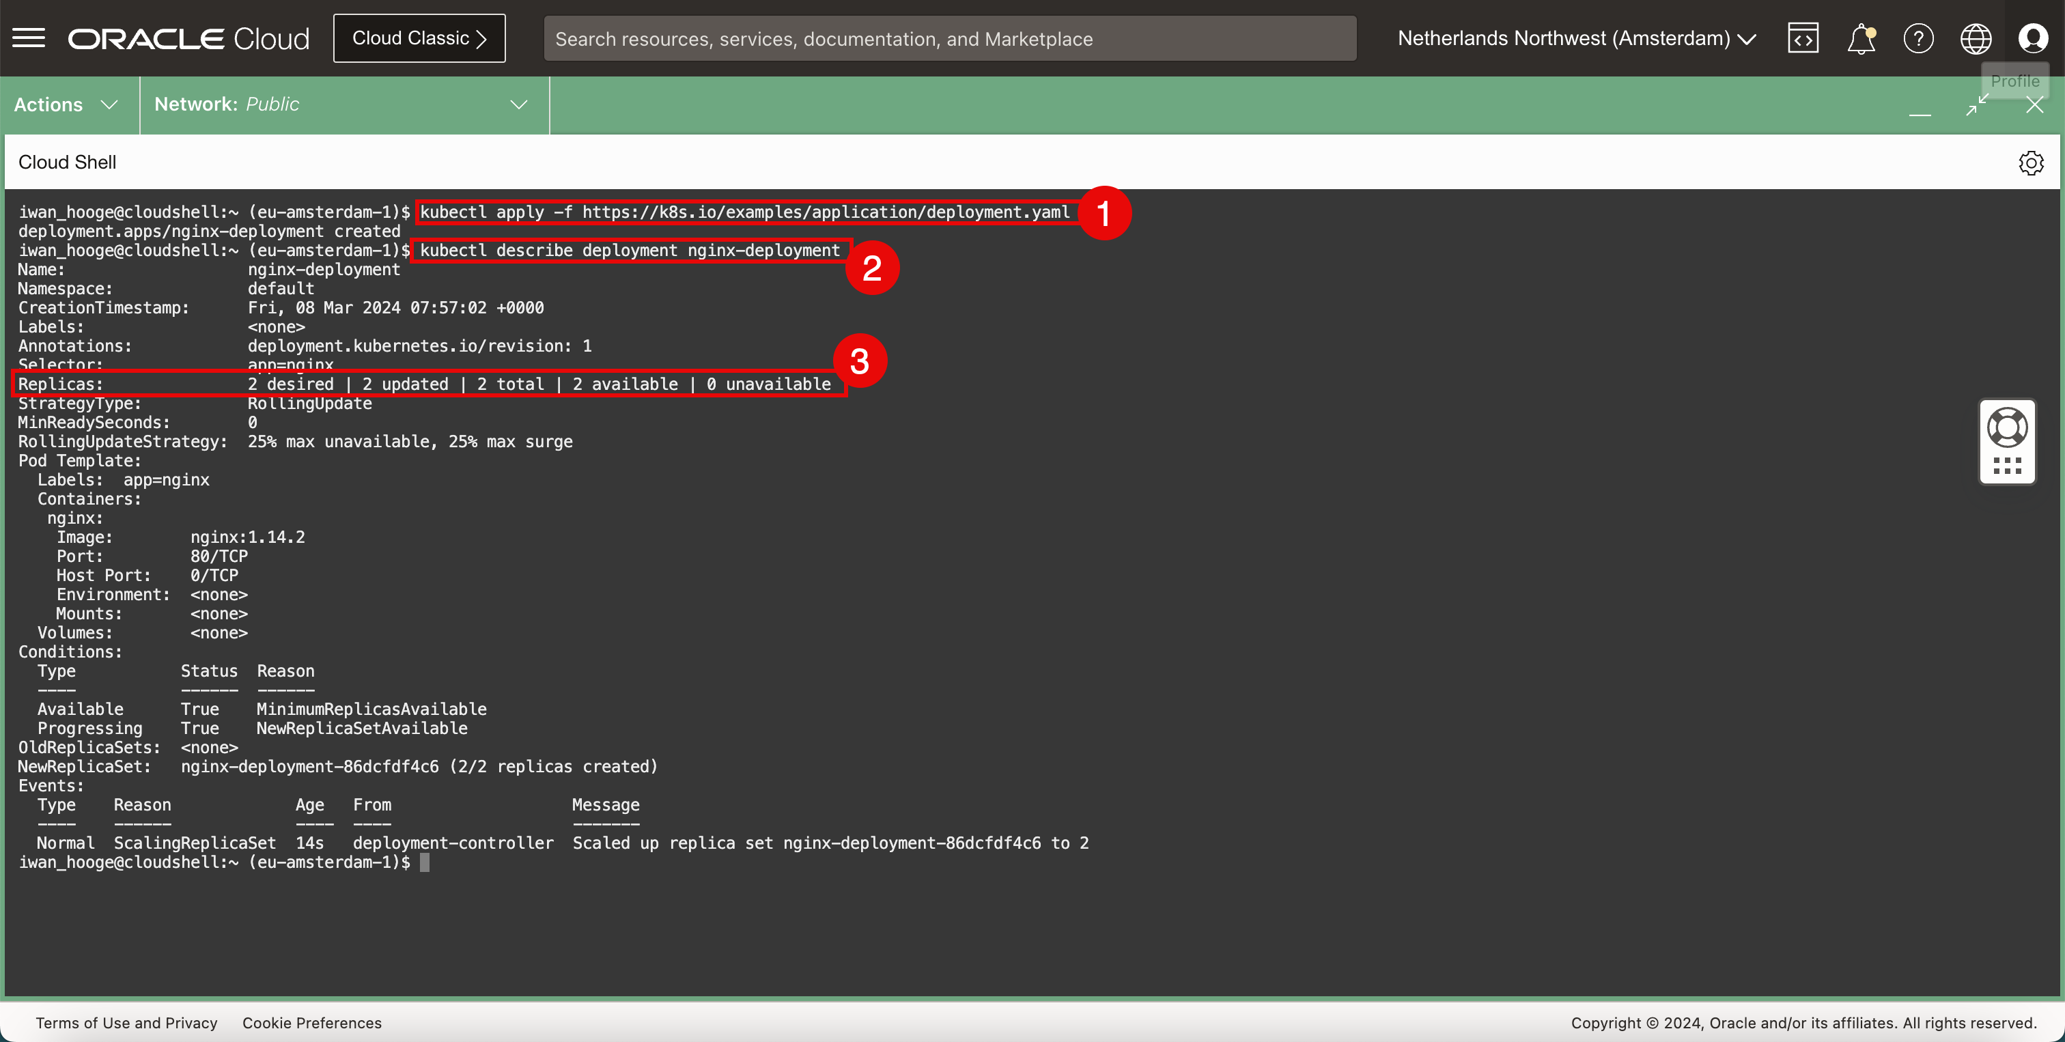Open Cookie Preferences link
Viewport: 2065px width, 1042px height.
tap(312, 1023)
